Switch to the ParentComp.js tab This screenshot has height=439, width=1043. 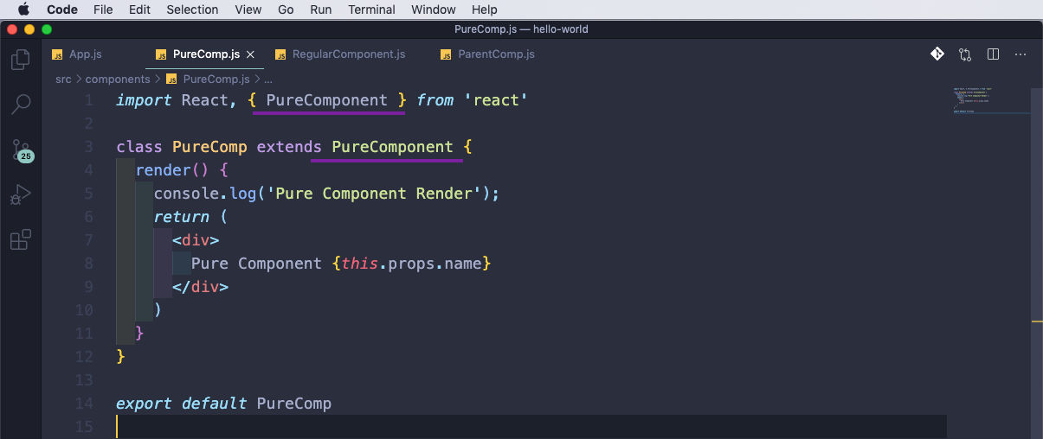[496, 54]
